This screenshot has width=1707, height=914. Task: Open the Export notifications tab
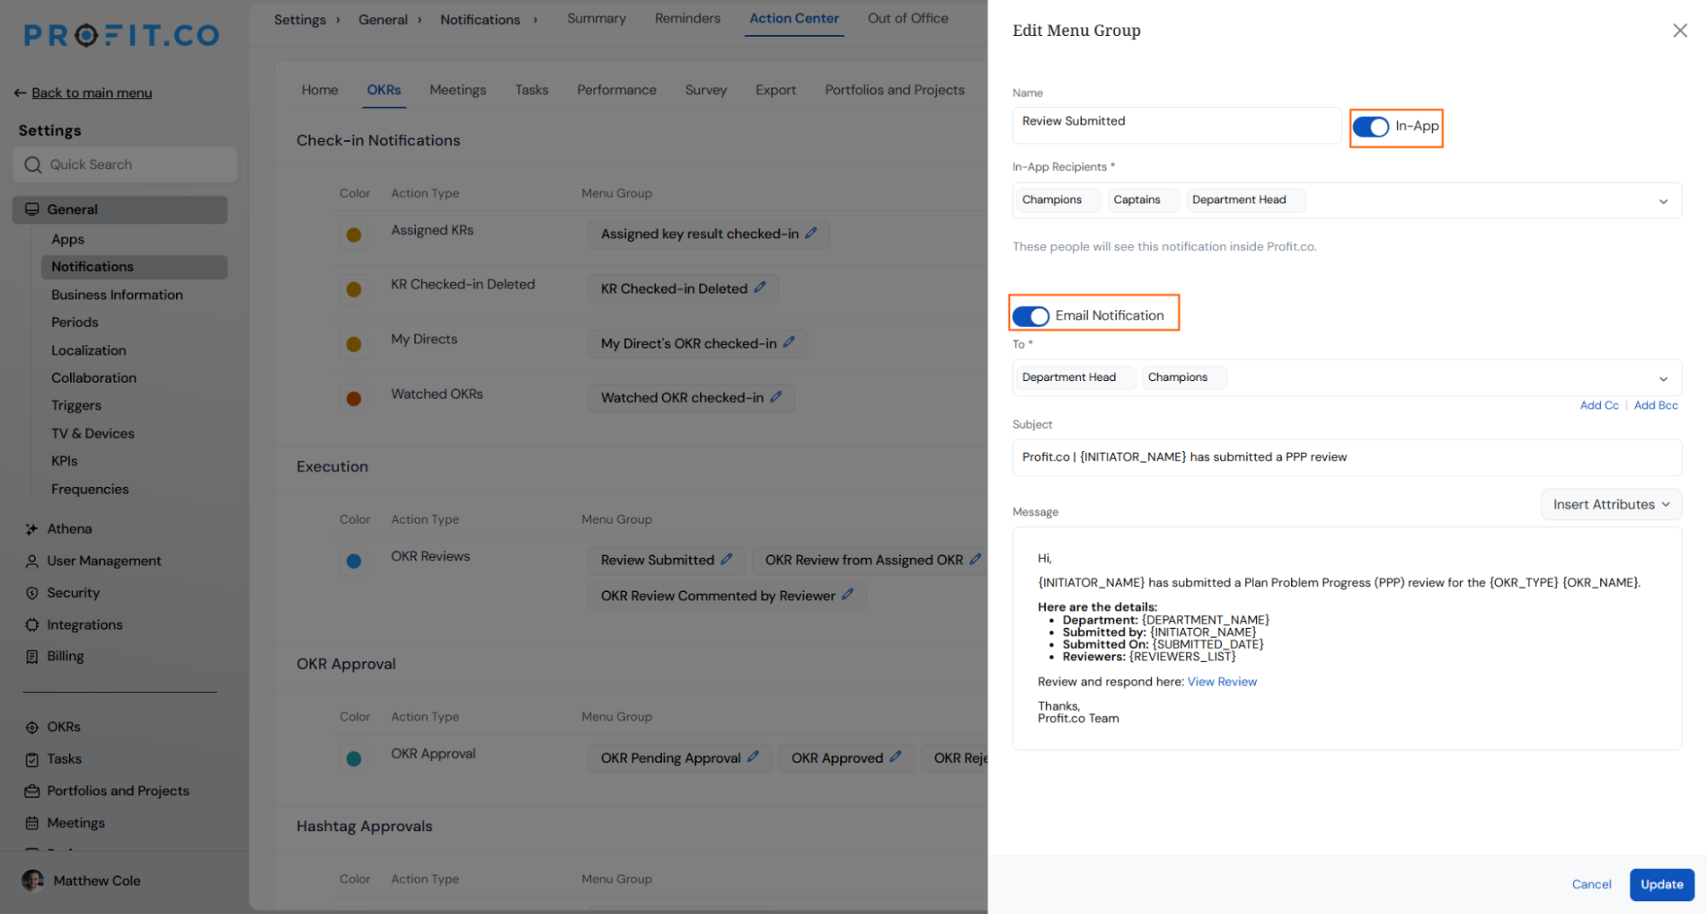pos(775,90)
